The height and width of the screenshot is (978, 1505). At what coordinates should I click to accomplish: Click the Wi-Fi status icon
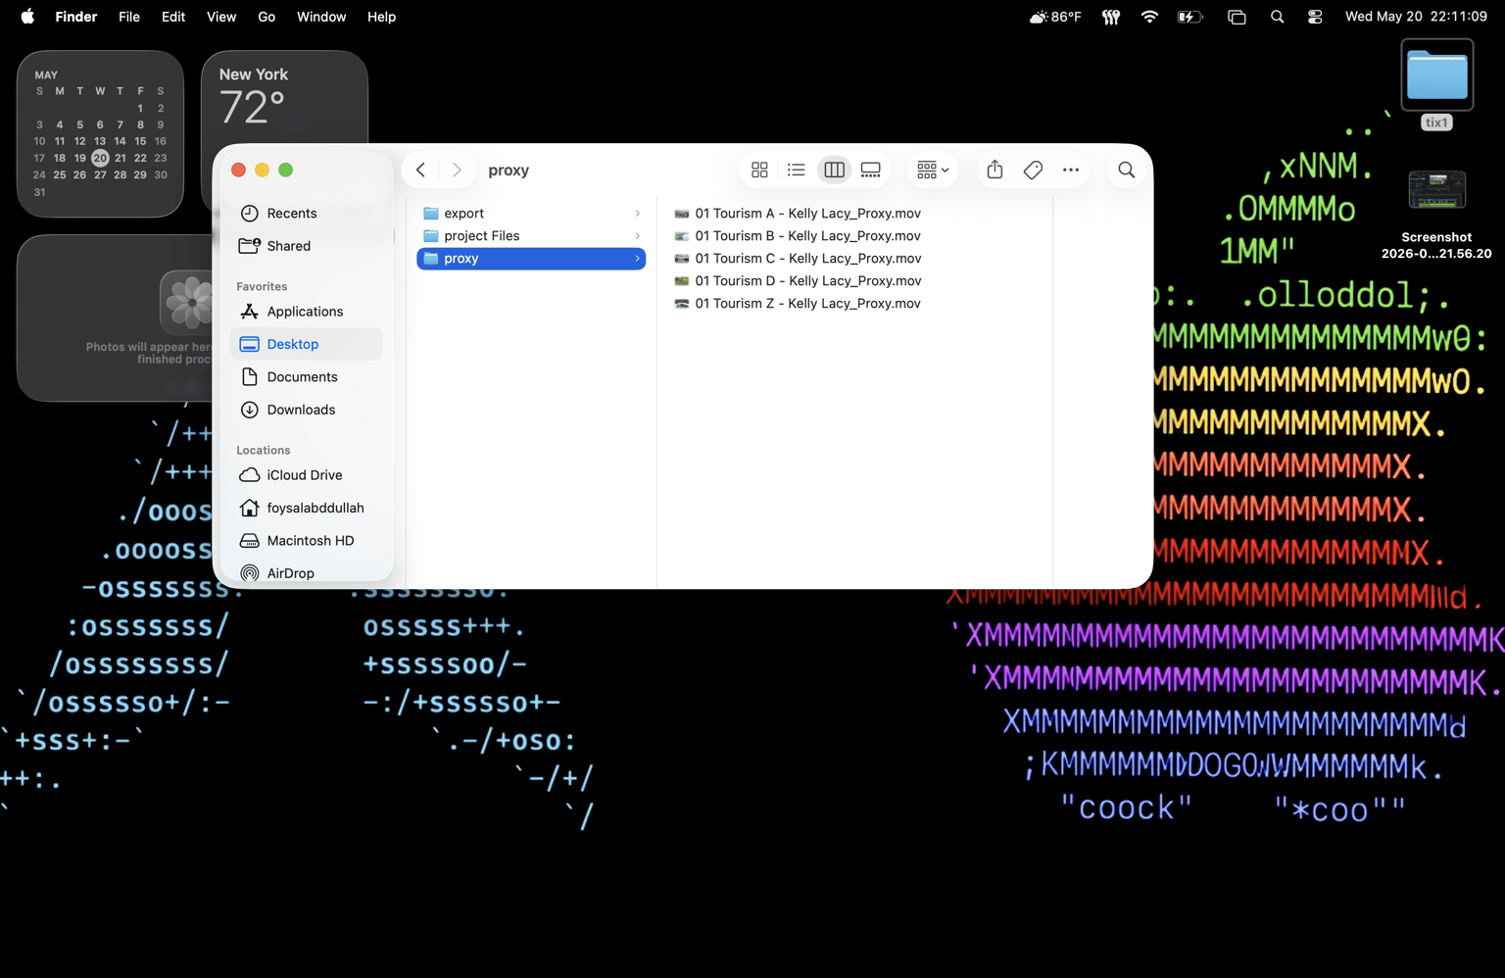(x=1149, y=17)
